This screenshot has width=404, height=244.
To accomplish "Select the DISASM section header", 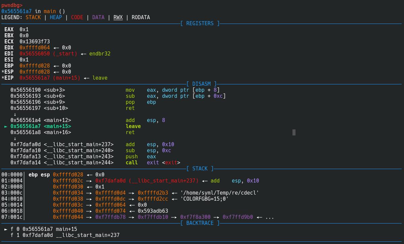I will [x=201, y=84].
